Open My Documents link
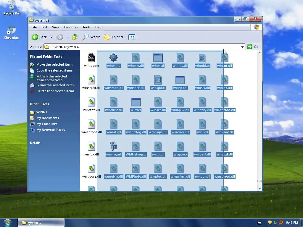 [x=48, y=118]
